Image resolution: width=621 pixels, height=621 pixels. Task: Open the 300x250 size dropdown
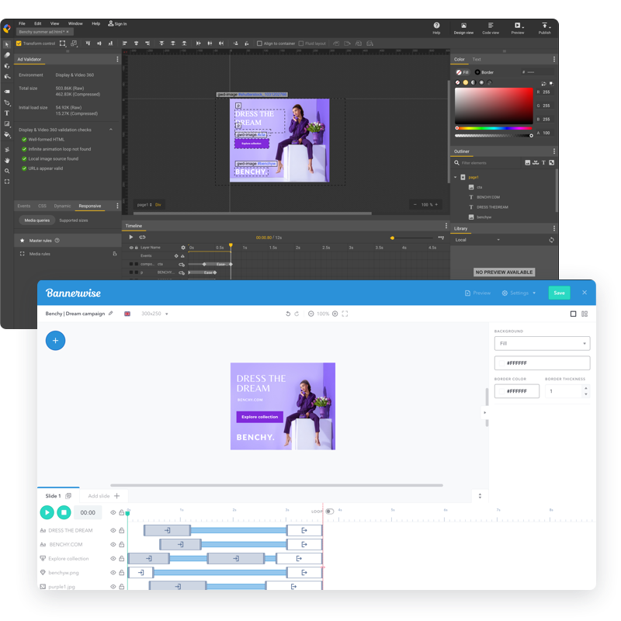(x=154, y=314)
